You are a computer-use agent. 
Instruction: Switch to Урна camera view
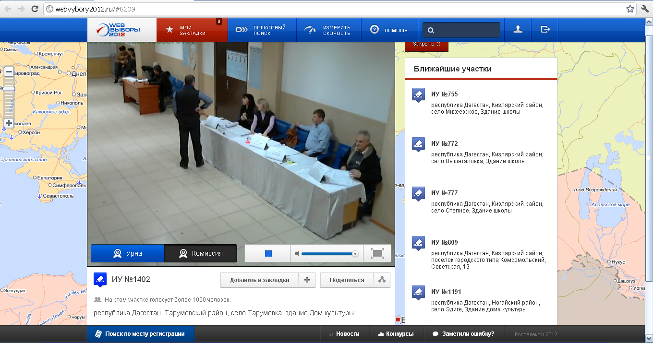point(127,253)
